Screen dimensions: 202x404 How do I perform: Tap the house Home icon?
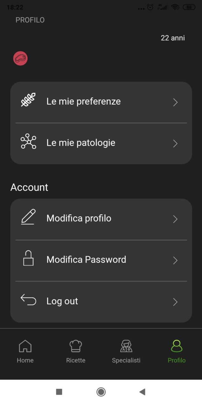25,346
